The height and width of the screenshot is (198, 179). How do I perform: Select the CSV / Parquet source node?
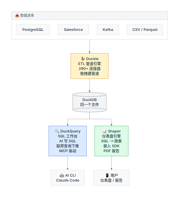click(145, 29)
